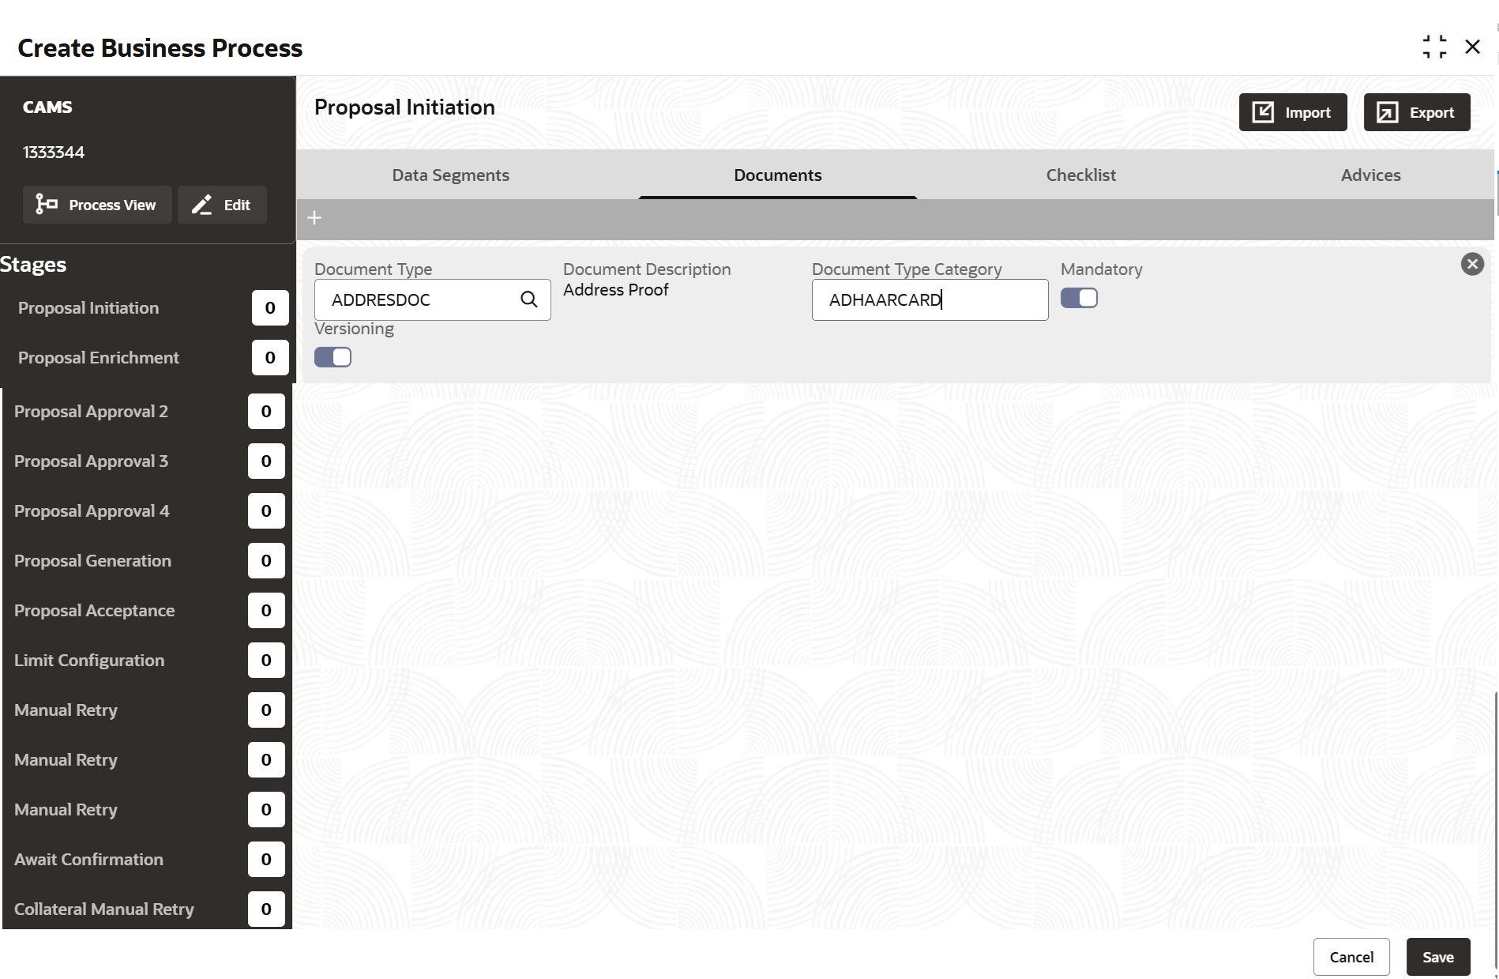Click the Stages heading
1499x979 pixels.
pos(33,265)
